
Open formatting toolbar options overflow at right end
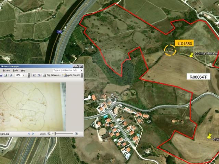point(82,75)
